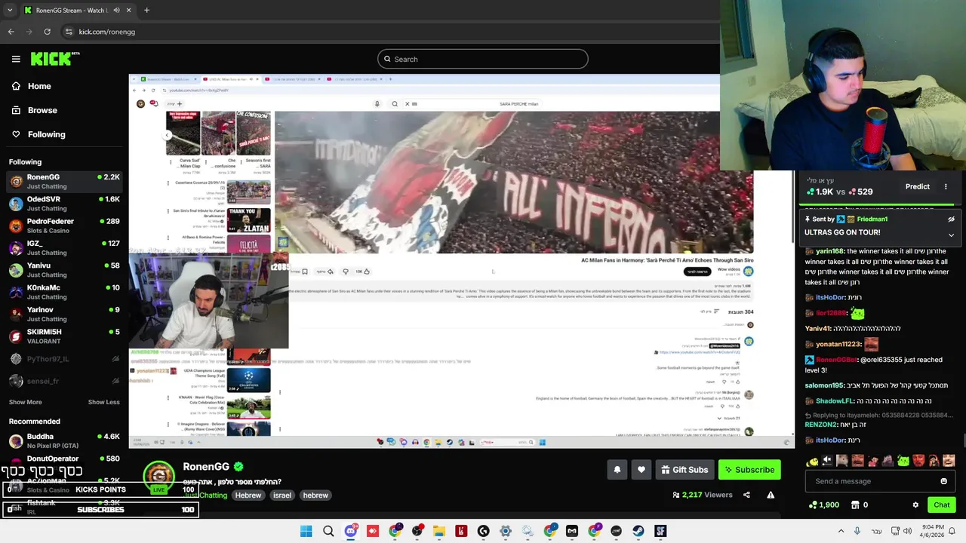Click the green Subscribe button

coord(749,470)
